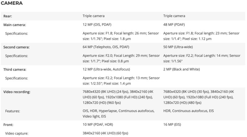Image resolution: width=247 pixels, height=137 pixels.
Task: Select the 3840x2160 (4K UHD) (60 fps) video capture value
Action: pos(105,133)
